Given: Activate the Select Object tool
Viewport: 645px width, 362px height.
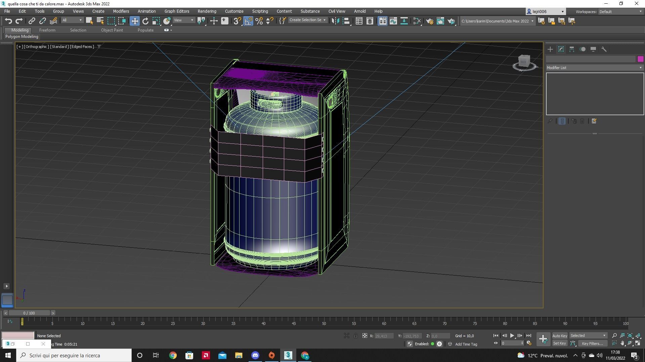Looking at the screenshot, I should tap(89, 21).
